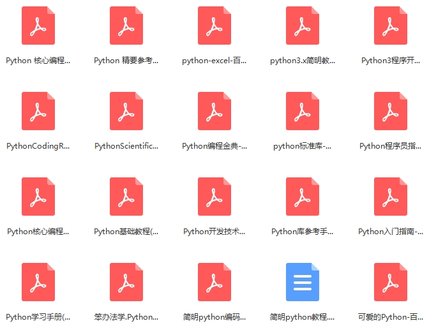The height and width of the screenshot is (335, 436).
Task: Select the label 'Python程序员指...'
Action: [391, 146]
